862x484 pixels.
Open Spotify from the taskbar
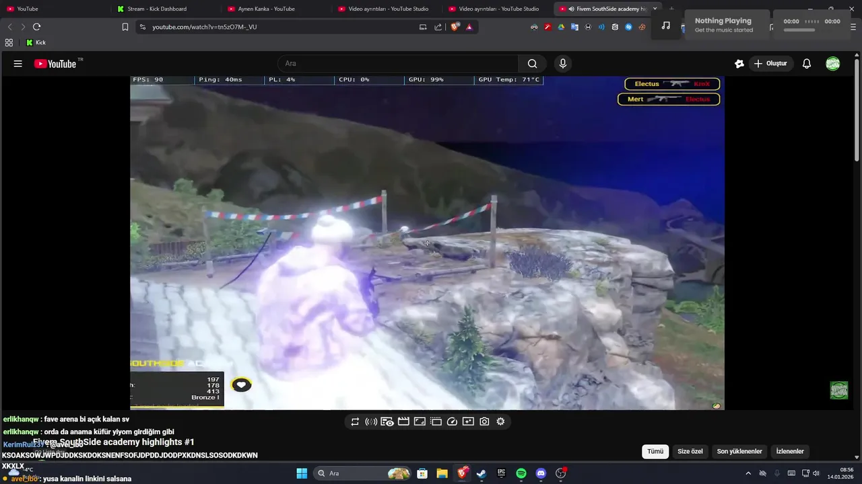[x=521, y=473]
